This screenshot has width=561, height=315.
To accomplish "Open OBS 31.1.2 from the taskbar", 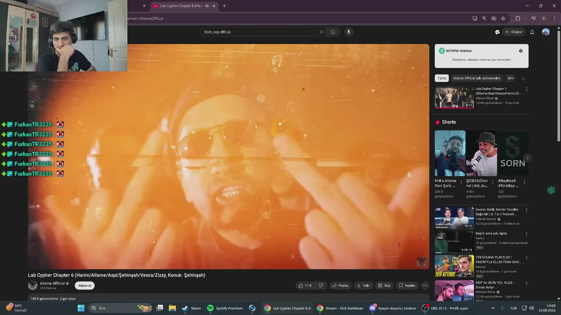I will pyautogui.click(x=445, y=308).
